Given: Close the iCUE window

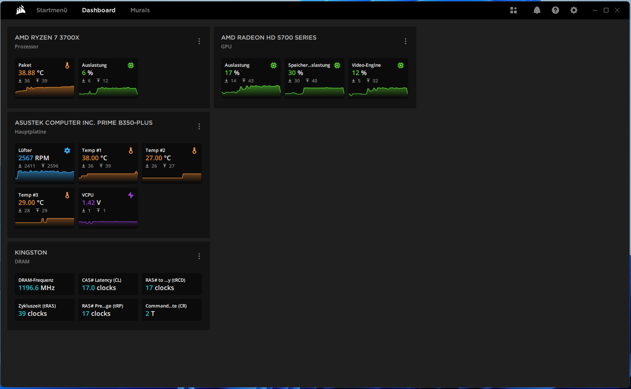Looking at the screenshot, I should (x=617, y=10).
